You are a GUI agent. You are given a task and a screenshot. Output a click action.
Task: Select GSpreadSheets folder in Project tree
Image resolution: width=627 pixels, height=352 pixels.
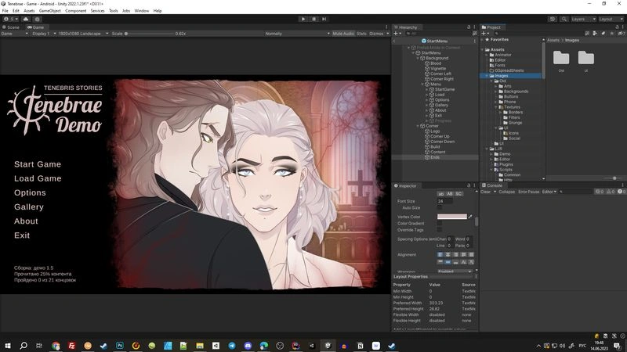509,70
